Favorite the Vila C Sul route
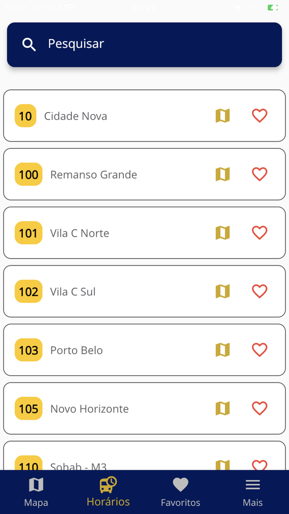 [259, 291]
